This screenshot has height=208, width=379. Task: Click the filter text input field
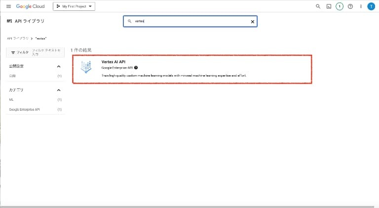[x=47, y=52]
